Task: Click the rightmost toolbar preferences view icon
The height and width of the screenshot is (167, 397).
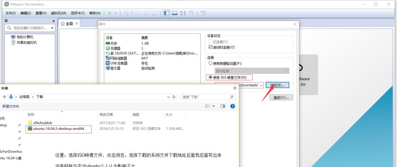Action: click(203, 13)
